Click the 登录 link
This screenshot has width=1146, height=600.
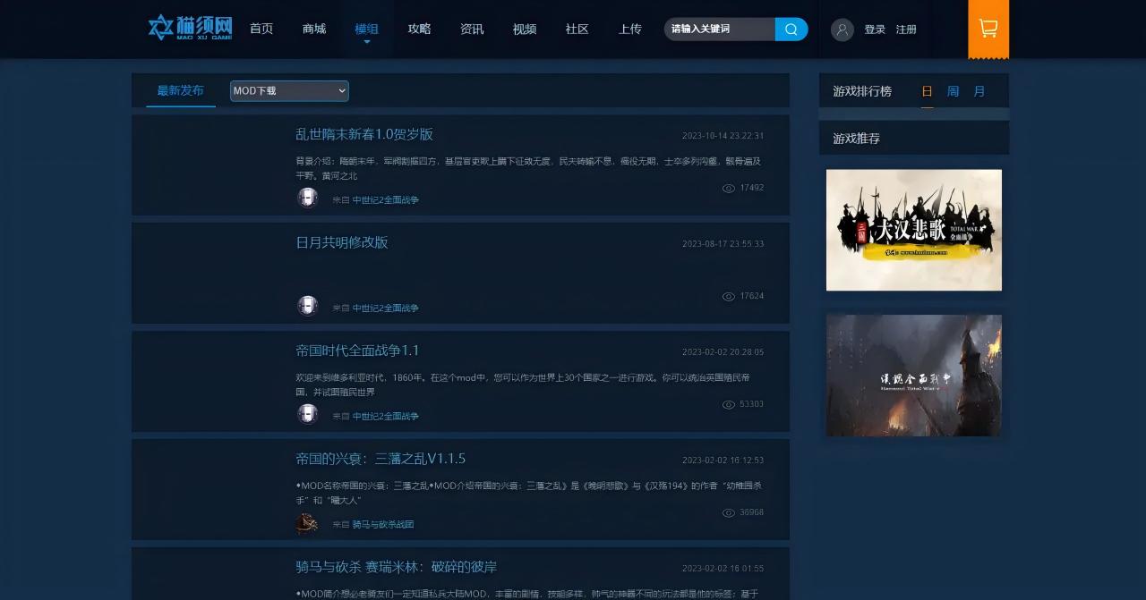(875, 30)
